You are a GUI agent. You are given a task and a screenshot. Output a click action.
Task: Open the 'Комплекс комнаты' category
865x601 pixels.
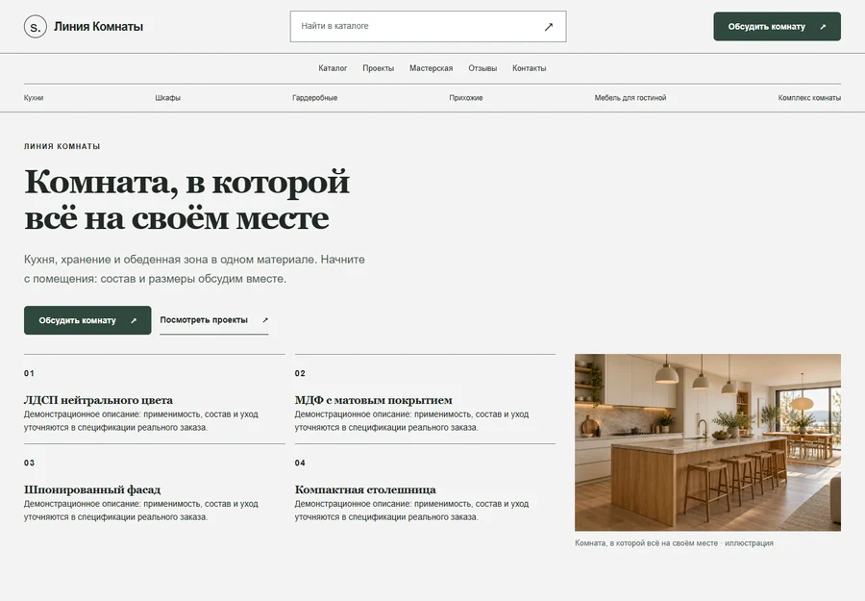[x=809, y=98]
